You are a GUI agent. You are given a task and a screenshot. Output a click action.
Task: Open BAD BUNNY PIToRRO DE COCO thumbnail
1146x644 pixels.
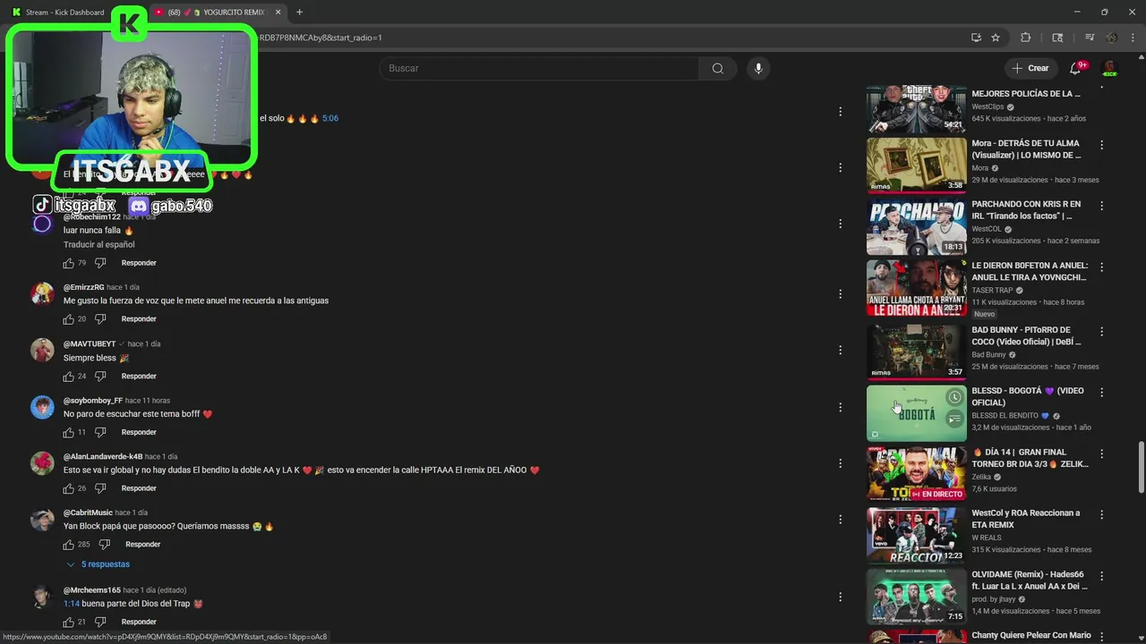pos(917,352)
